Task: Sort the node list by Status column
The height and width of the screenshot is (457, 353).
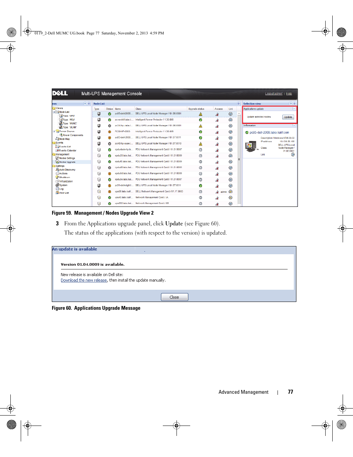Action: [x=109, y=109]
